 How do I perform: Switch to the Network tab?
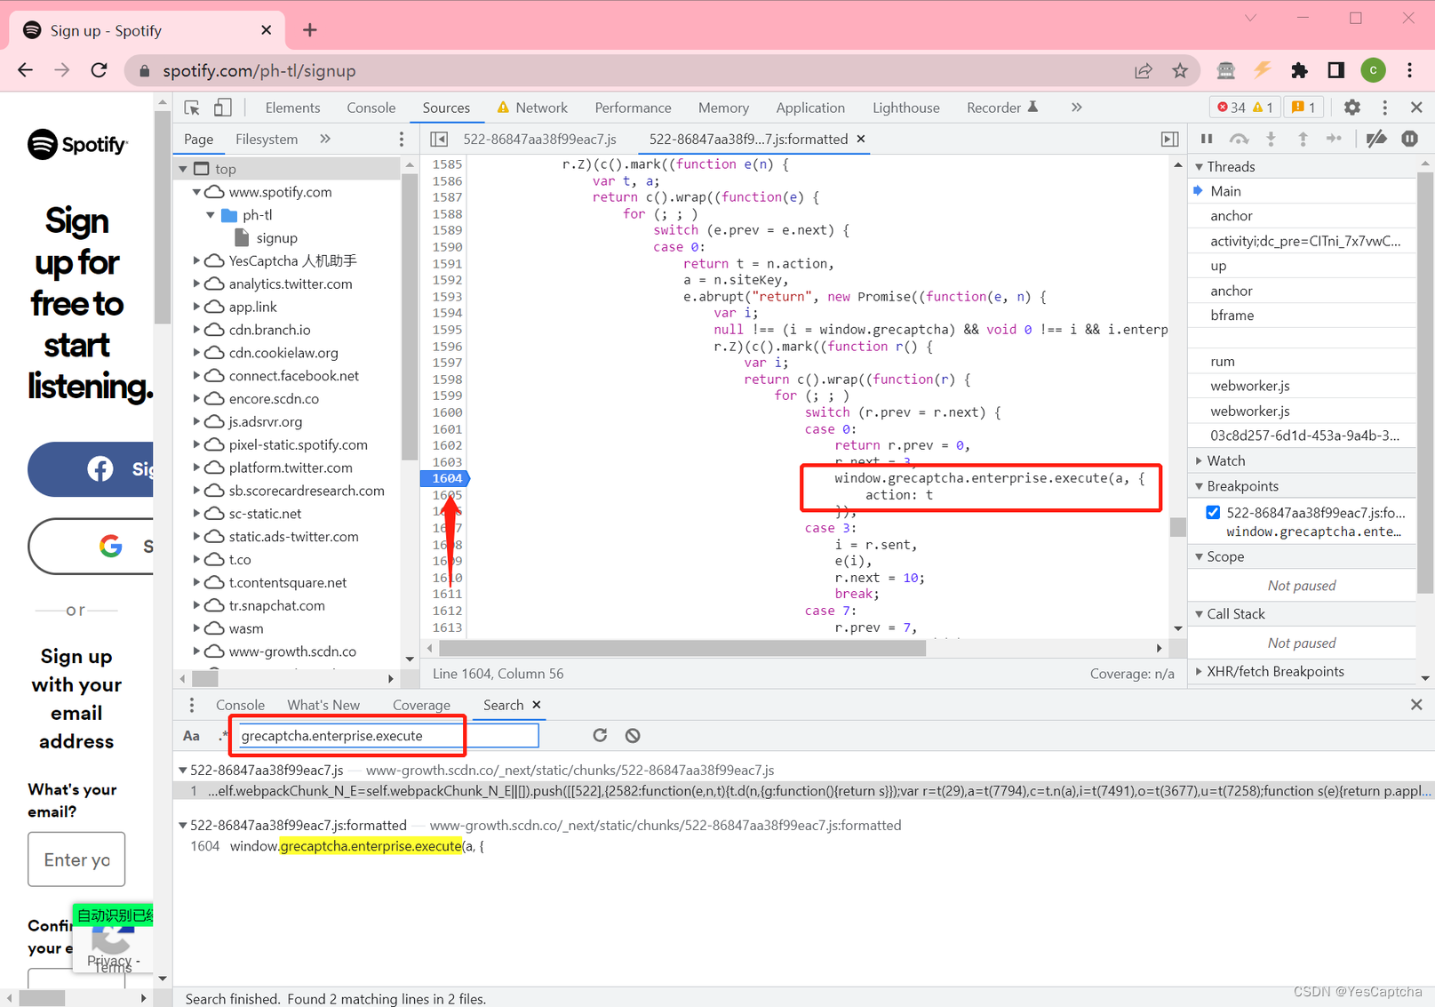(532, 108)
